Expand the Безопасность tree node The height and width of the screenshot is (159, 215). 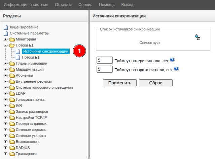click(5, 142)
